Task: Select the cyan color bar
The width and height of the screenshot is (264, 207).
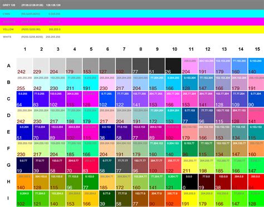Action: point(132,14)
